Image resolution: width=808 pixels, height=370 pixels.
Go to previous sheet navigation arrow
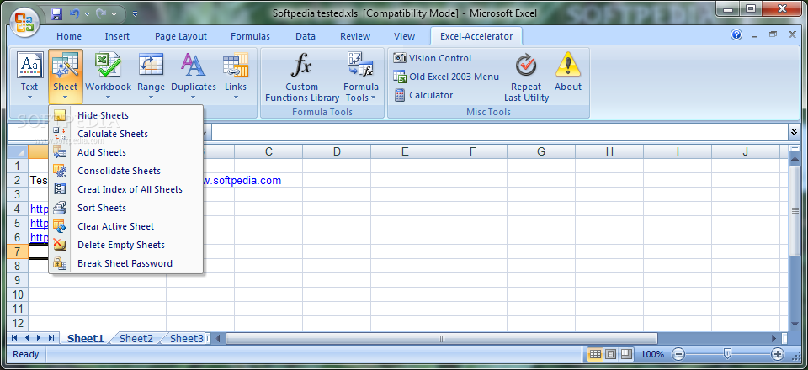click(x=26, y=338)
